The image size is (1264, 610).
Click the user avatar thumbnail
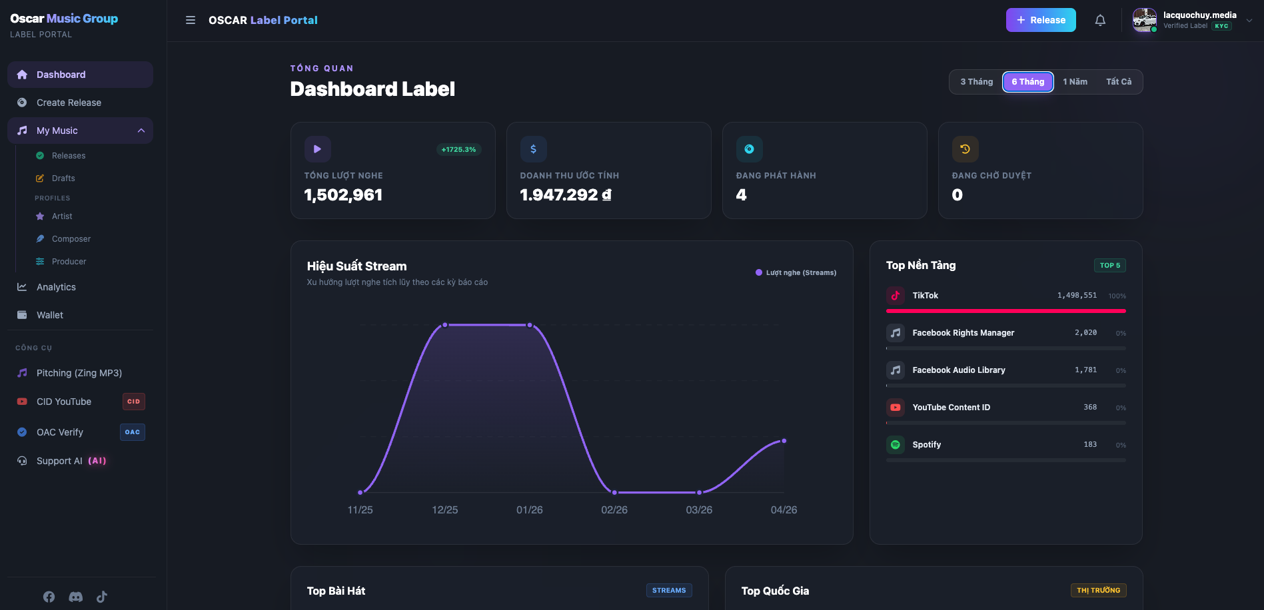[x=1145, y=20]
